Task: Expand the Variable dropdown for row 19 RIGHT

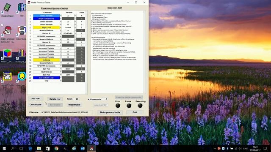Action: [75, 69]
